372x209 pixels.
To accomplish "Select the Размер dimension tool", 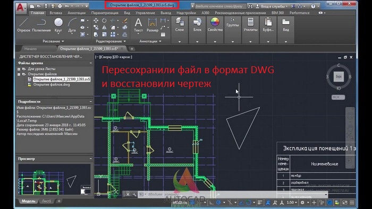I will 153,25.
